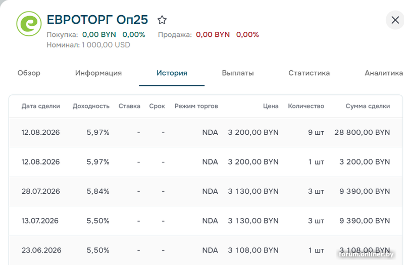
Task: Select the История tab
Action: [172, 73]
